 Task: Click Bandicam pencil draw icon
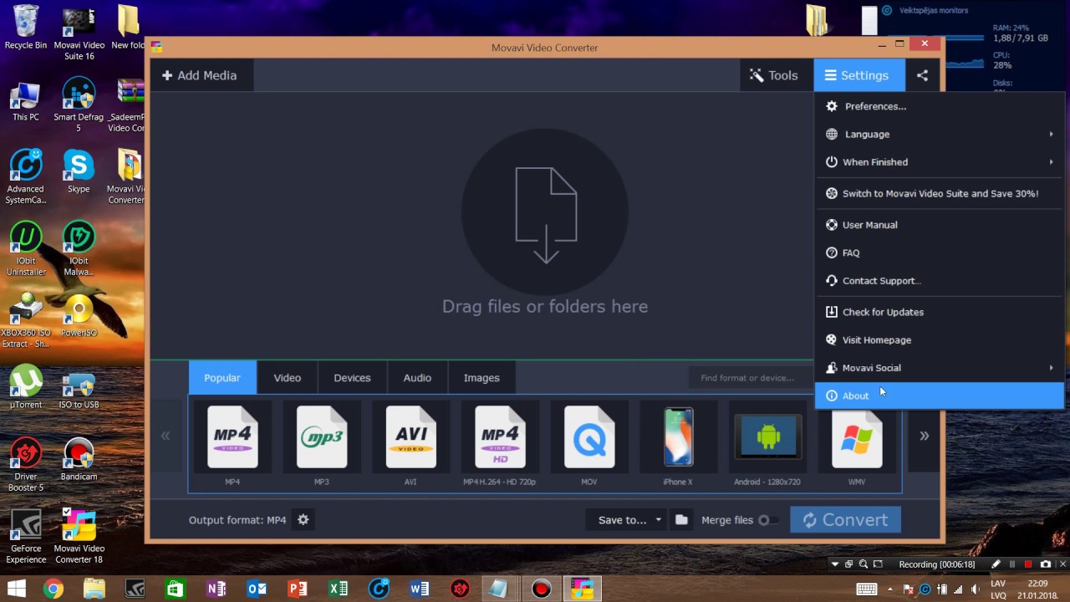coord(996,564)
